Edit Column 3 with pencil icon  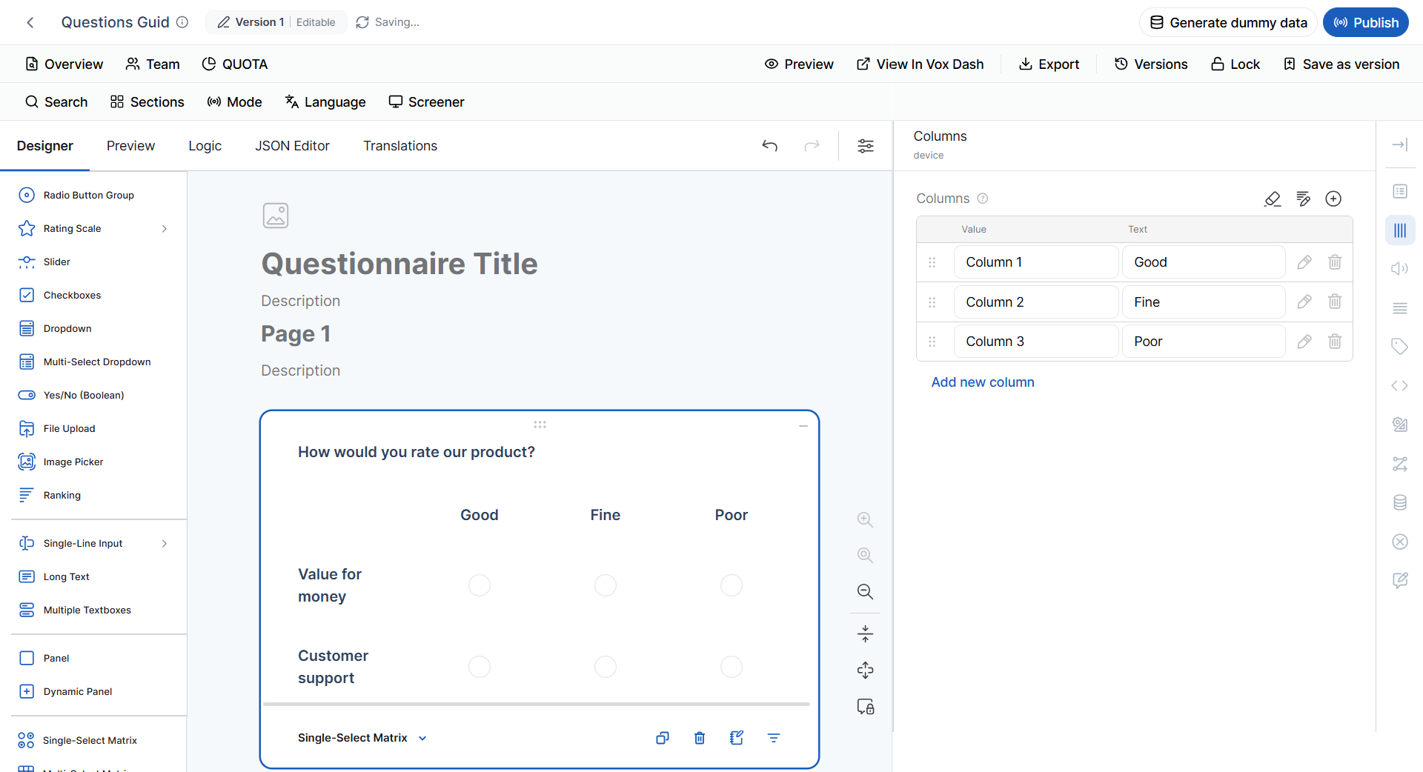coord(1304,342)
